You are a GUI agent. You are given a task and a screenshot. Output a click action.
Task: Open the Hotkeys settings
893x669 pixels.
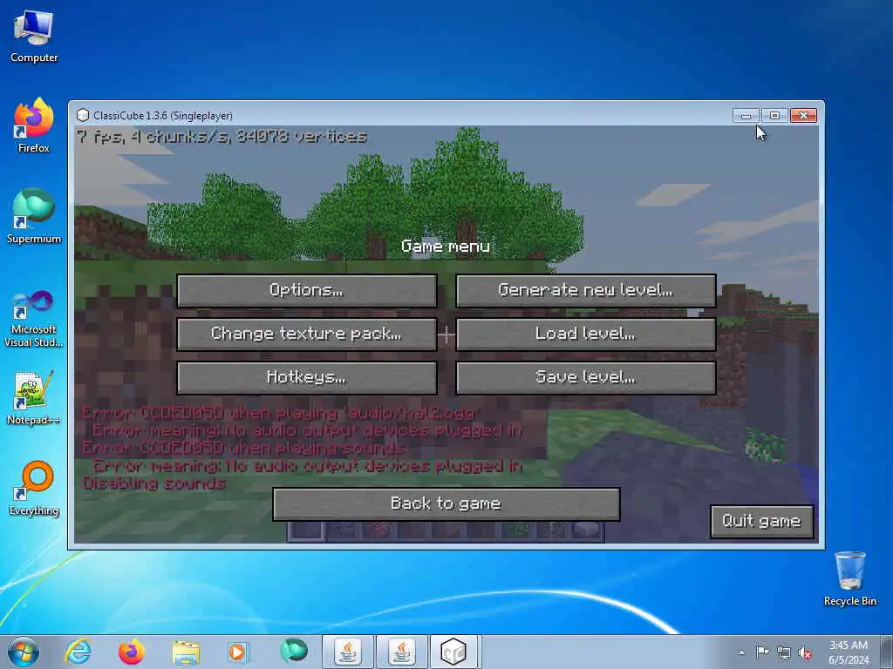[306, 378]
